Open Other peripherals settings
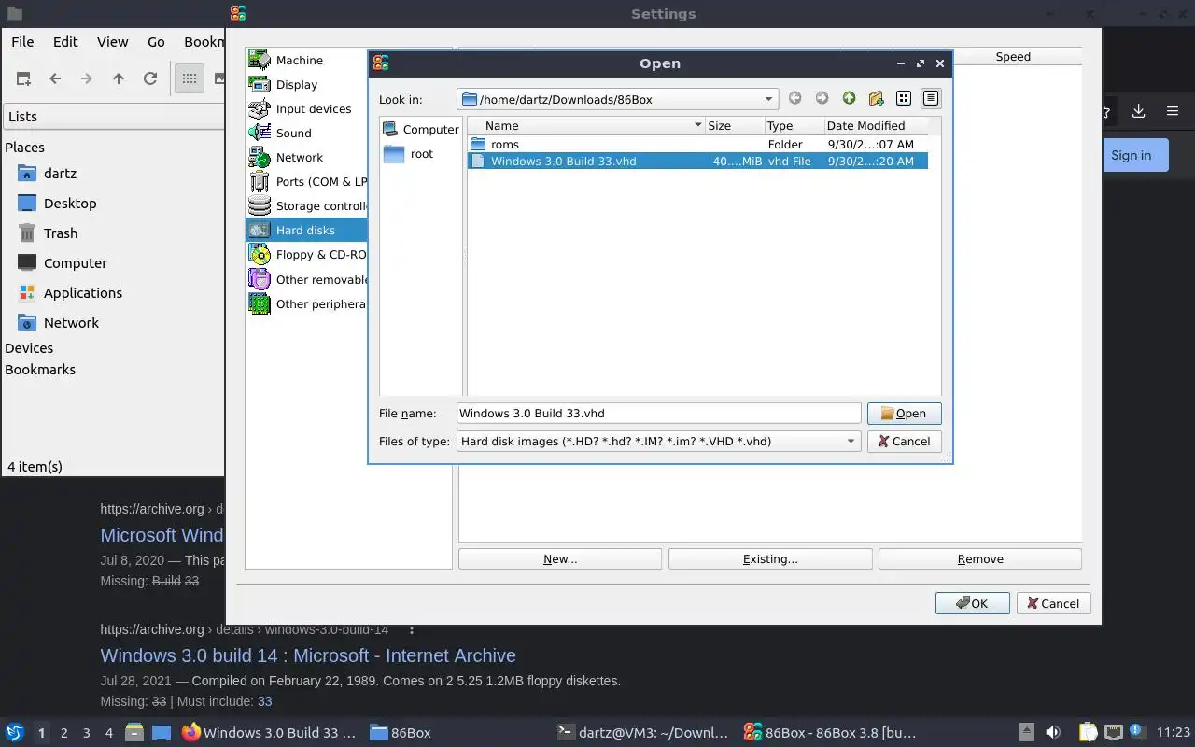 (306, 303)
